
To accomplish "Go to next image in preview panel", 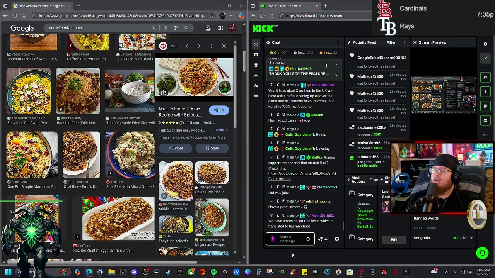I will (199, 46).
